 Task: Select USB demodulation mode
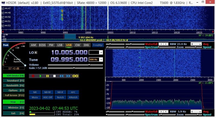[69, 45]
